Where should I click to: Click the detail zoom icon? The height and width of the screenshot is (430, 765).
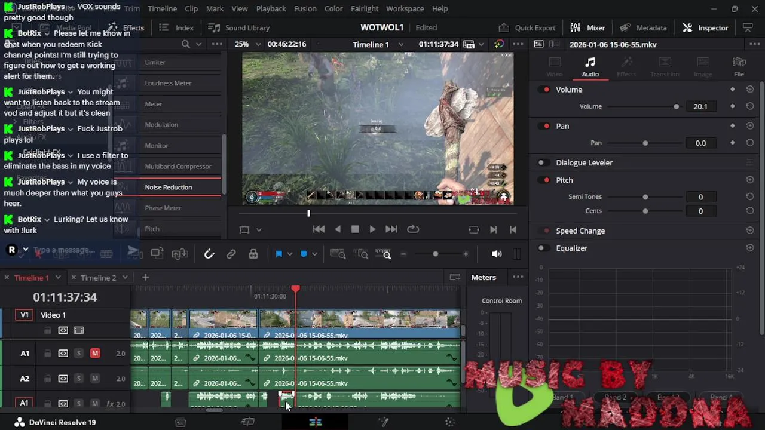tap(362, 254)
